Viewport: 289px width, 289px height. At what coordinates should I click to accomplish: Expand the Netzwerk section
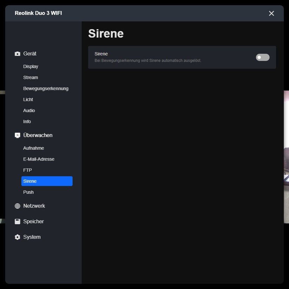[34, 206]
